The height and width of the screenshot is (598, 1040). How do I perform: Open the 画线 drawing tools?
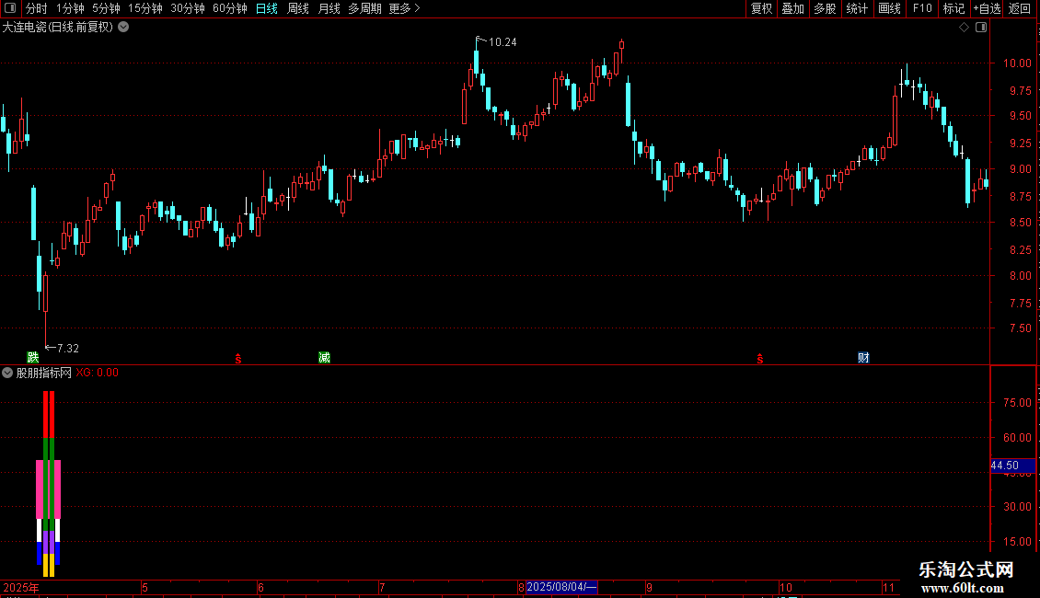pos(889,8)
